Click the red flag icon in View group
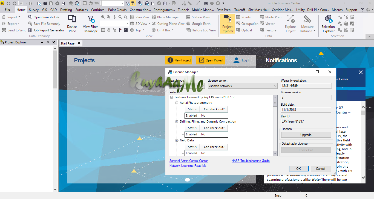The image size is (374, 199). coord(120,30)
